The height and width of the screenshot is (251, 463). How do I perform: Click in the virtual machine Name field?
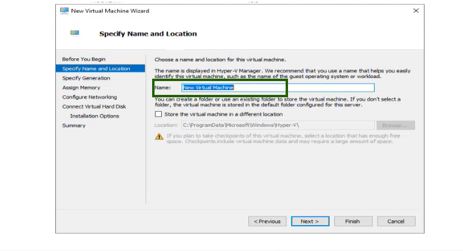[x=277, y=88]
